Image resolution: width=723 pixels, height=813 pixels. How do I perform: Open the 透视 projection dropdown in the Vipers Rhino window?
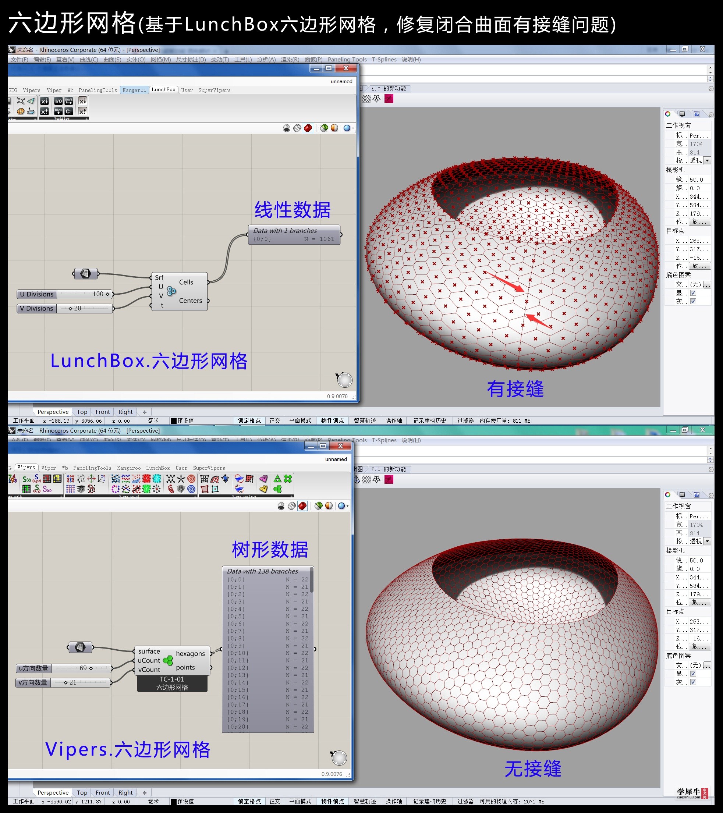tap(707, 542)
